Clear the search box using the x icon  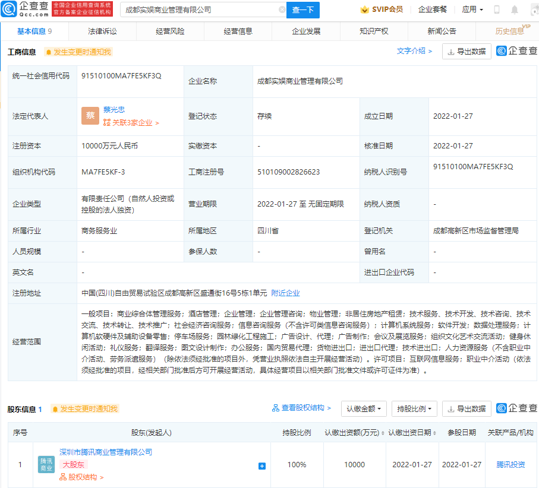tap(283, 10)
